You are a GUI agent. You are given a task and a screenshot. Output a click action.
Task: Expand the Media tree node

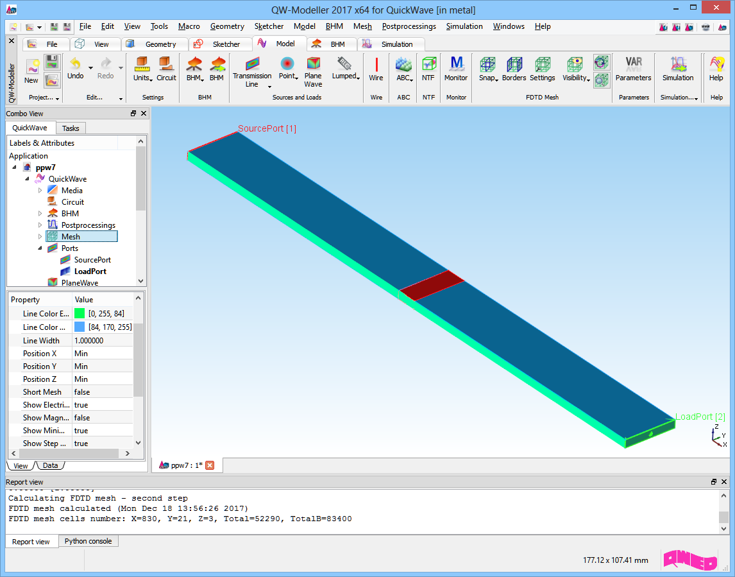(x=40, y=191)
